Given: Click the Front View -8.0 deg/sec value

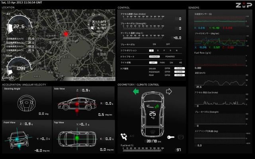Looking at the screenshot, I should (42, 150).
